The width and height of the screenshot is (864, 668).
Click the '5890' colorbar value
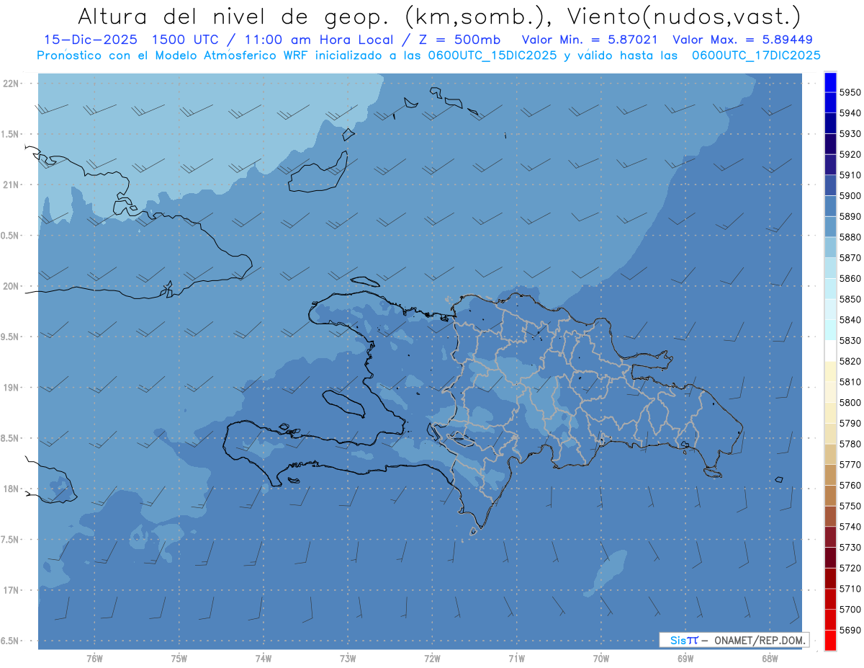point(850,217)
